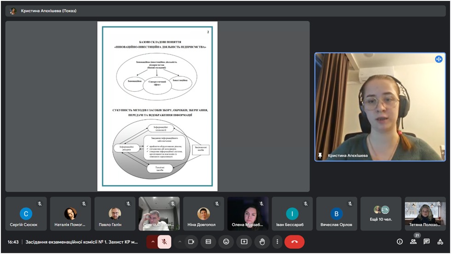Viewport: 451px width, 254px height.
Task: Unmute the microphone in the call toolbar
Action: 164,242
